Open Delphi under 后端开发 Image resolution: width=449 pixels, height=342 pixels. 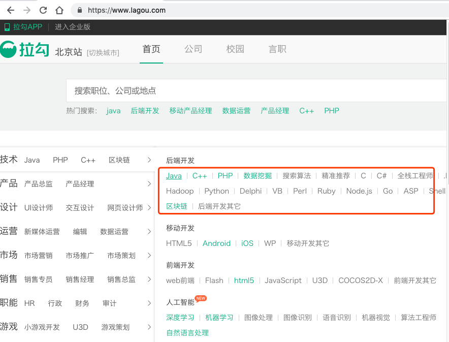pos(250,191)
